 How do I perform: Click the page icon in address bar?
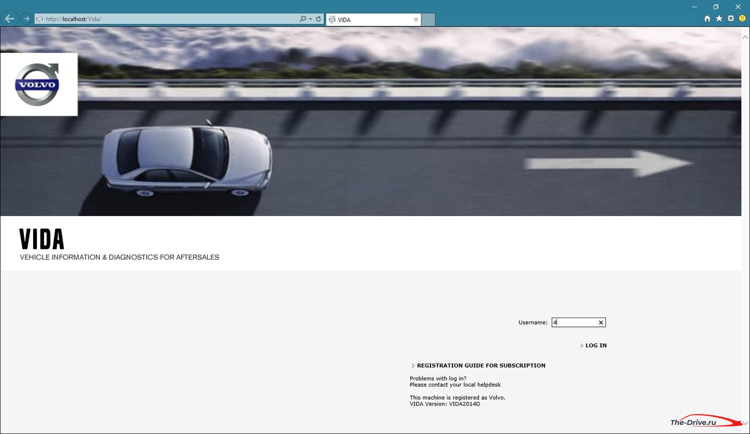tap(39, 19)
